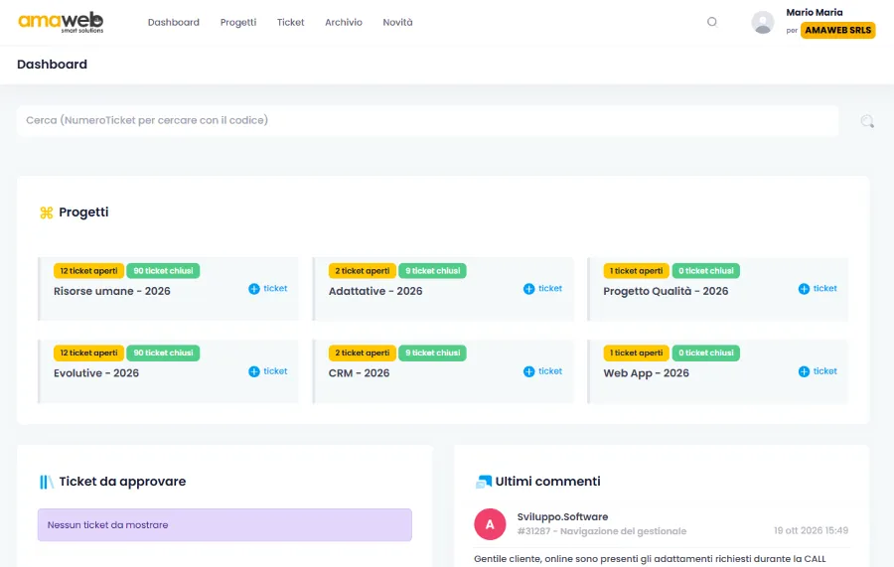
Task: Click 90 ticket chiusi badge on Evolutive
Action: 163,353
